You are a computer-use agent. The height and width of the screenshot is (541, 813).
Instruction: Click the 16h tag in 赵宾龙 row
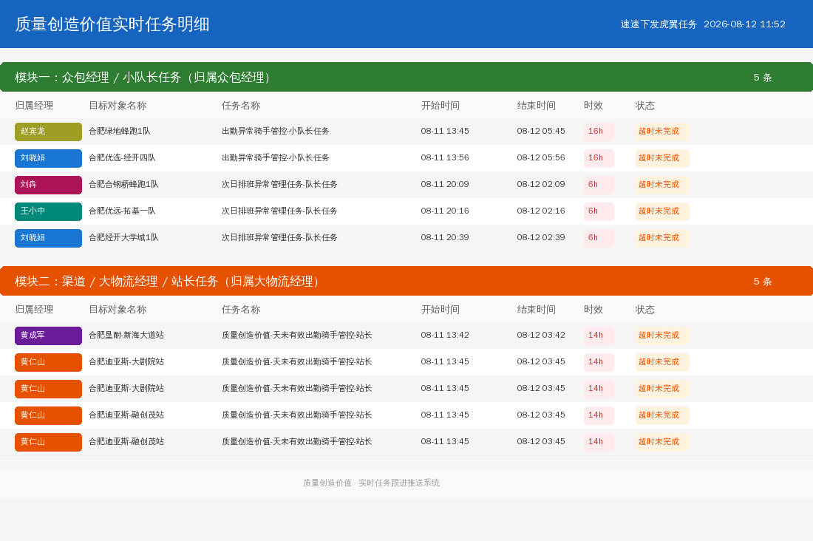tap(599, 132)
